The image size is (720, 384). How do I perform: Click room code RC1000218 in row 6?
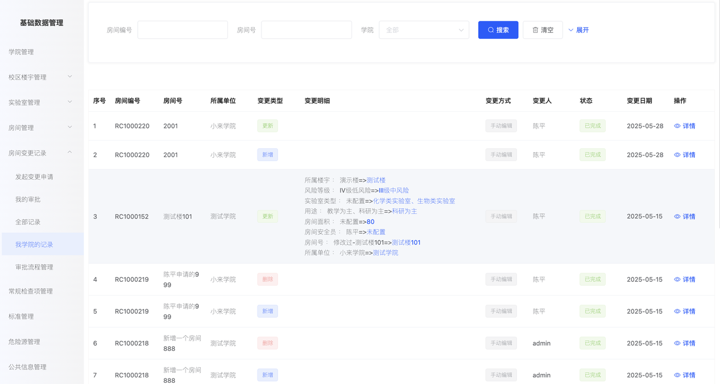(132, 344)
